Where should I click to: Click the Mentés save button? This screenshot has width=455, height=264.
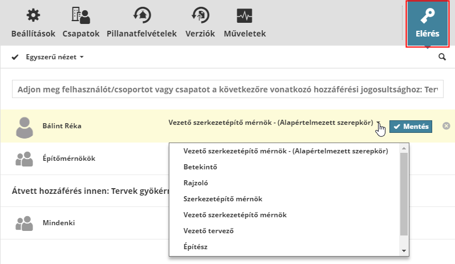click(x=411, y=127)
